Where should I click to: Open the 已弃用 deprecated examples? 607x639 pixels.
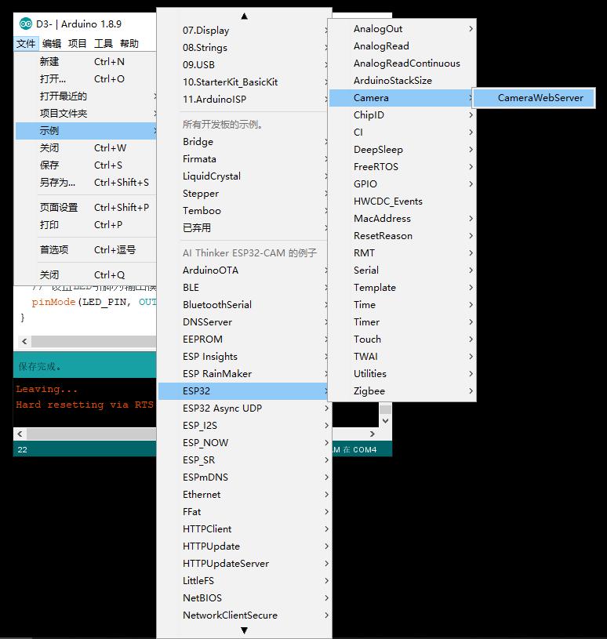pyautogui.click(x=244, y=228)
